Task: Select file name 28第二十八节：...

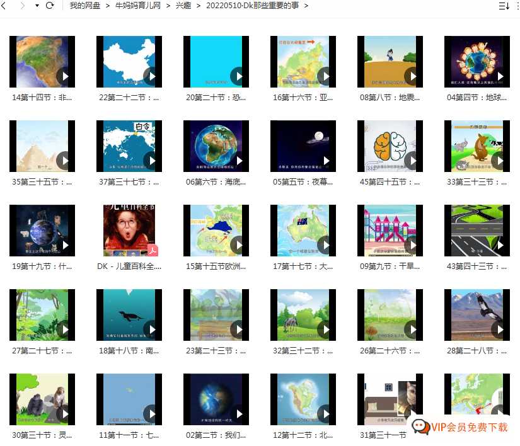Action: click(x=477, y=351)
